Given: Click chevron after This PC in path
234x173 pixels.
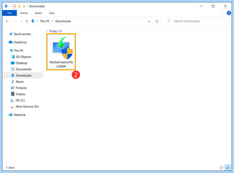Looking at the screenshot, I should click(53, 21).
